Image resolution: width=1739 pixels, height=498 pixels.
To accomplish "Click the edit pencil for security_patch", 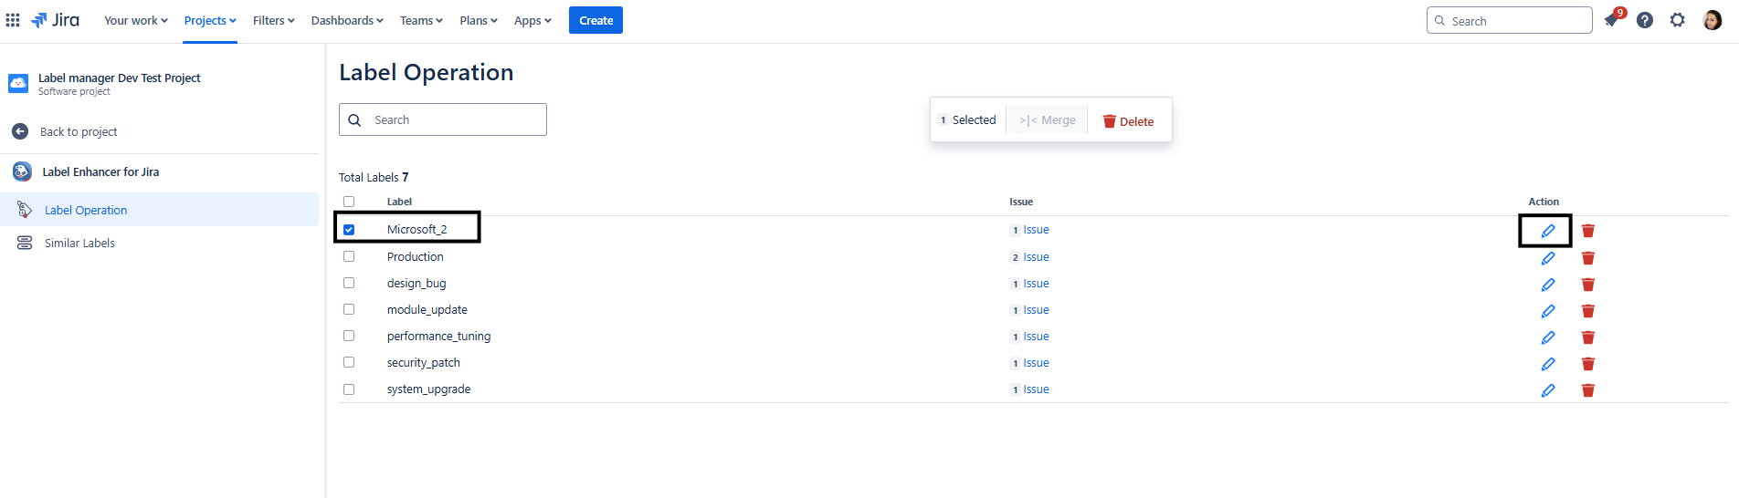I will click(x=1548, y=364).
